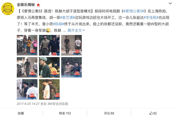Select the 收藏 favorite button

(21, 113)
